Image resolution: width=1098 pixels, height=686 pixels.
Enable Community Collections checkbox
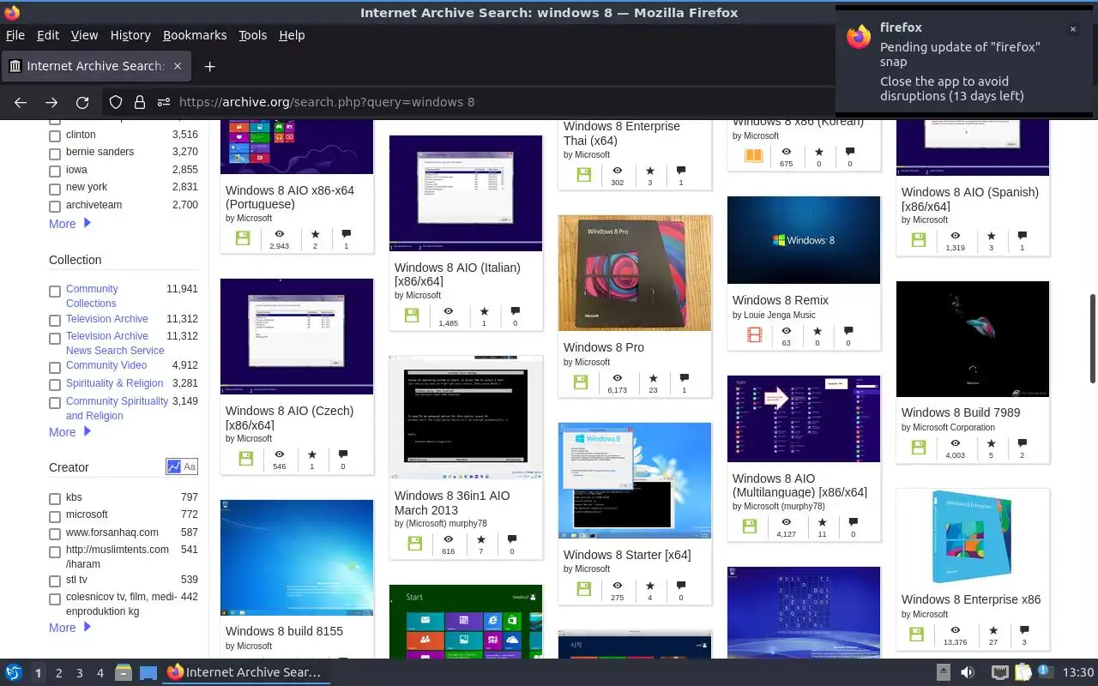point(55,292)
